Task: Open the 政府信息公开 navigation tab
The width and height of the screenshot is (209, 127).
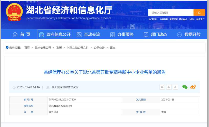Action: tap(55, 35)
